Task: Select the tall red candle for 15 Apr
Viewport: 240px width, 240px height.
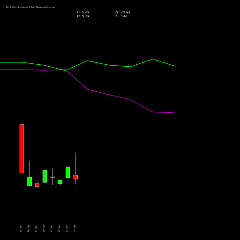Action: (22, 149)
